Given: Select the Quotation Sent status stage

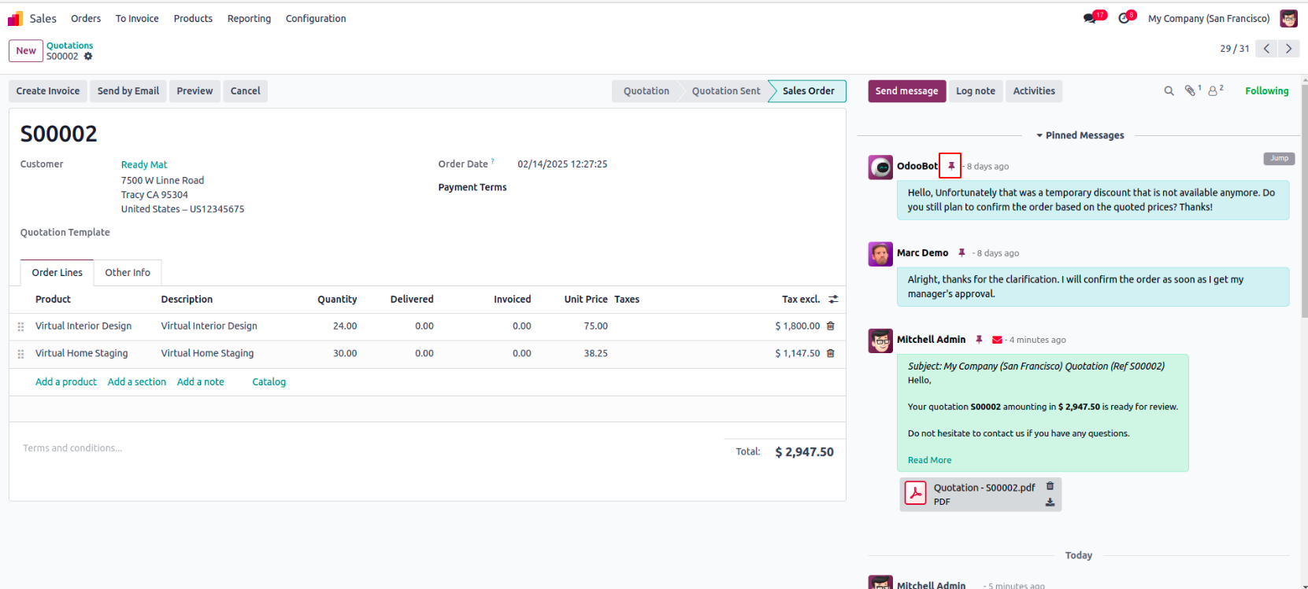Looking at the screenshot, I should coord(726,91).
